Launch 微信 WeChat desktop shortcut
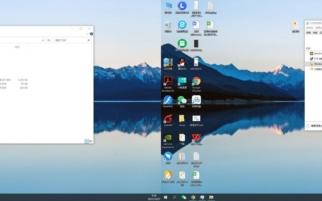The height and width of the screenshot is (201, 322). click(x=182, y=102)
